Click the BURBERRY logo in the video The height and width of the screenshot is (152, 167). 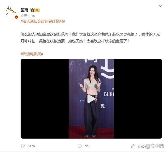109,94
